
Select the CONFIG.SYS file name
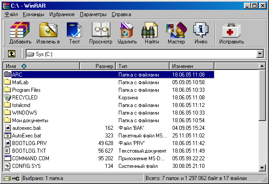[x=26, y=166]
